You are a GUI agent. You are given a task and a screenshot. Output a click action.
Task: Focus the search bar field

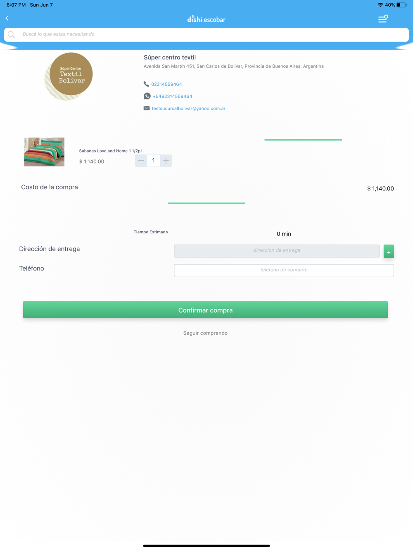coord(206,35)
